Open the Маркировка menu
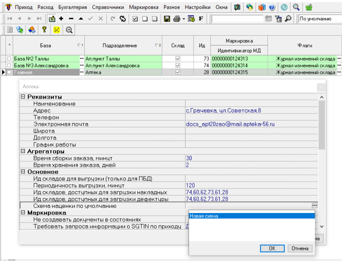342x261 pixels. point(144,7)
